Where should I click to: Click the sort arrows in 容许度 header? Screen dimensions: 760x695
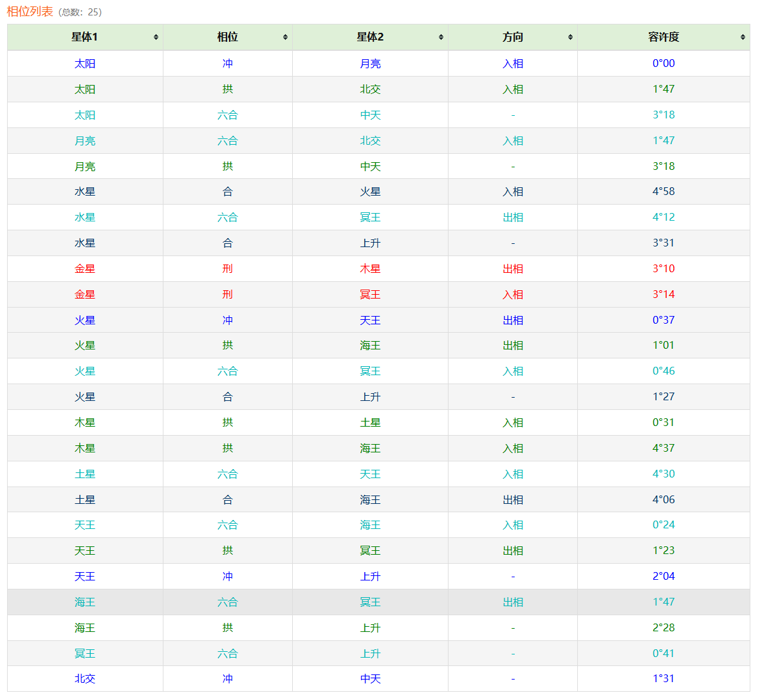(743, 37)
